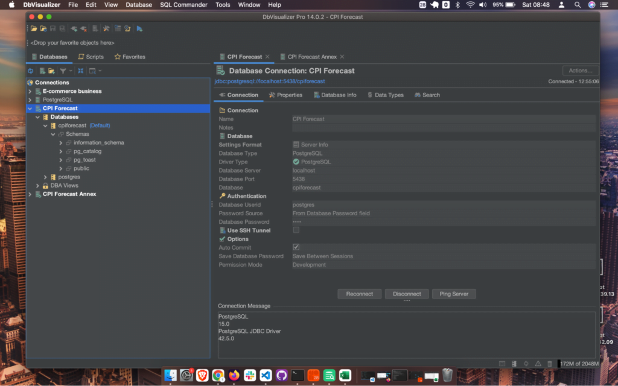
Task: Switch to the Scripts tab
Action: [91, 57]
